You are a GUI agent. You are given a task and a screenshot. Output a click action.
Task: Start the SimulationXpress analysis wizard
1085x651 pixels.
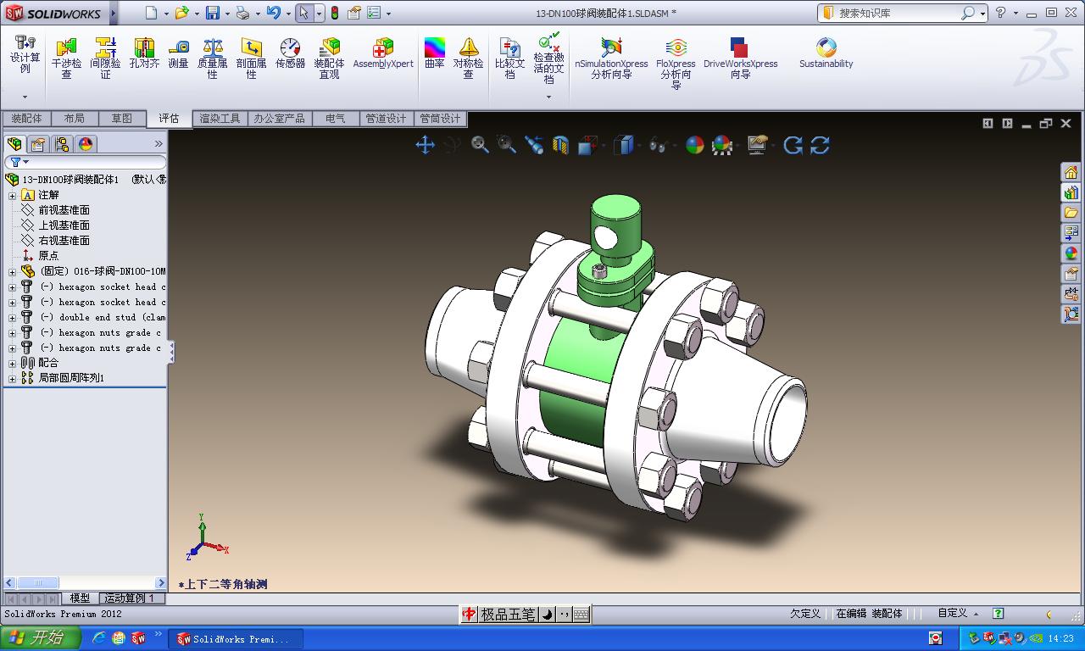click(x=611, y=58)
